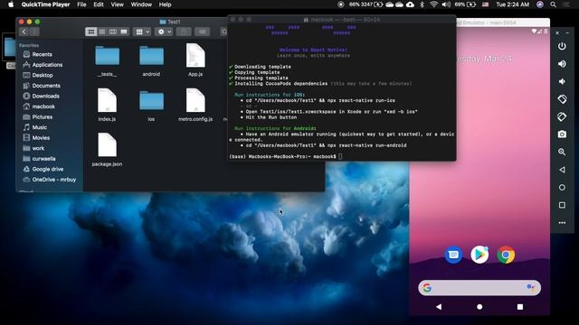579x325 pixels.
Task: Activate the emulator zoom magnifier icon
Action: (562, 152)
